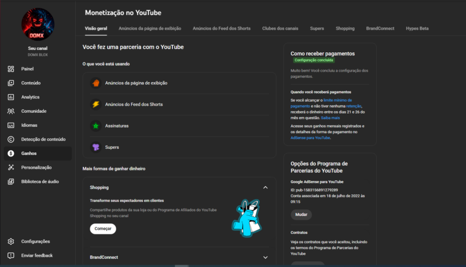Click the Comunidade sidebar label
466x267 pixels.
pos(34,111)
